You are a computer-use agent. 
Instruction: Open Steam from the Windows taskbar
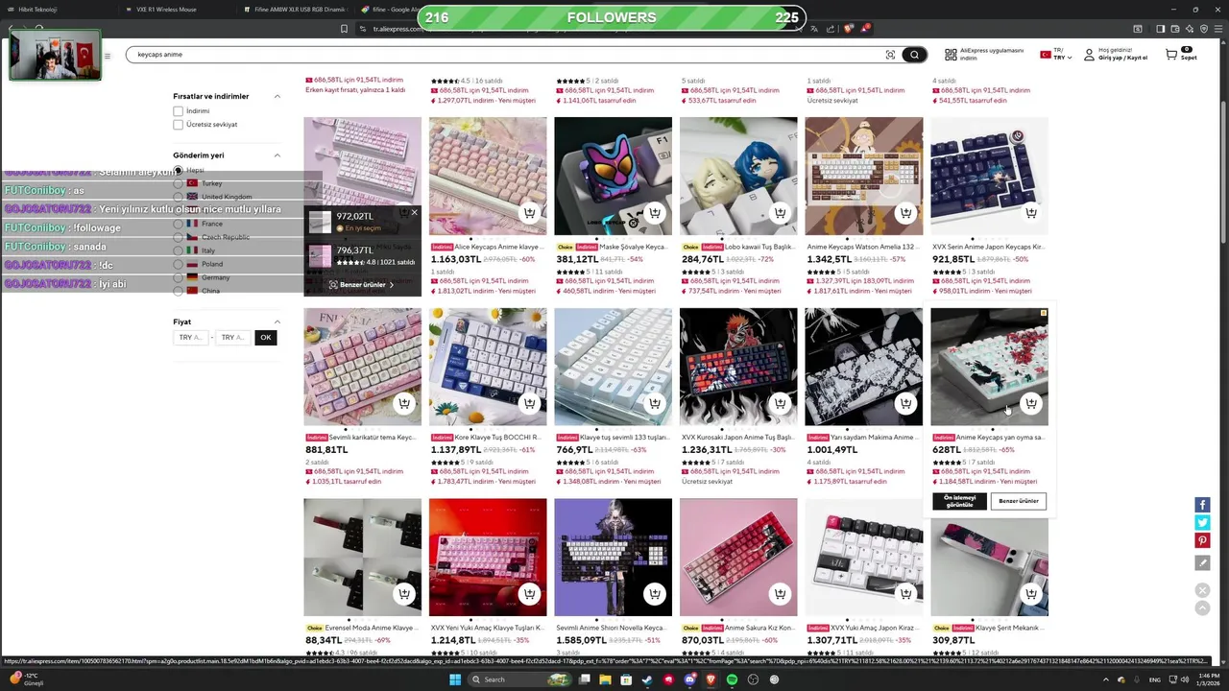point(647,679)
